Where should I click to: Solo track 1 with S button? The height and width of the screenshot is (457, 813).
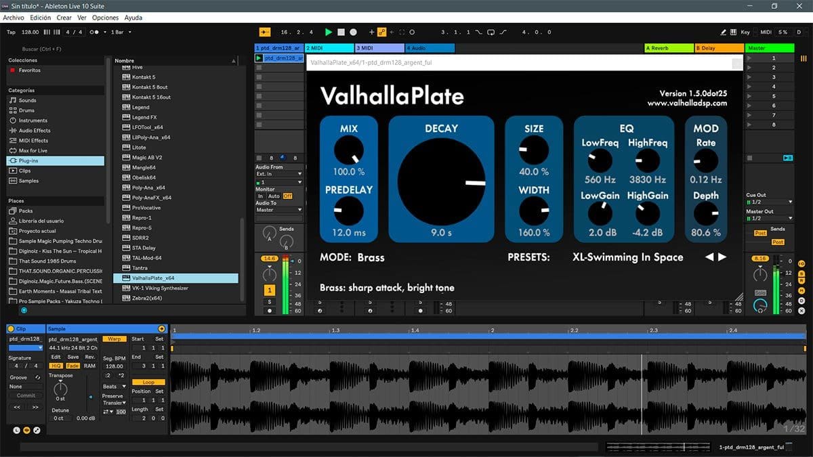point(270,301)
